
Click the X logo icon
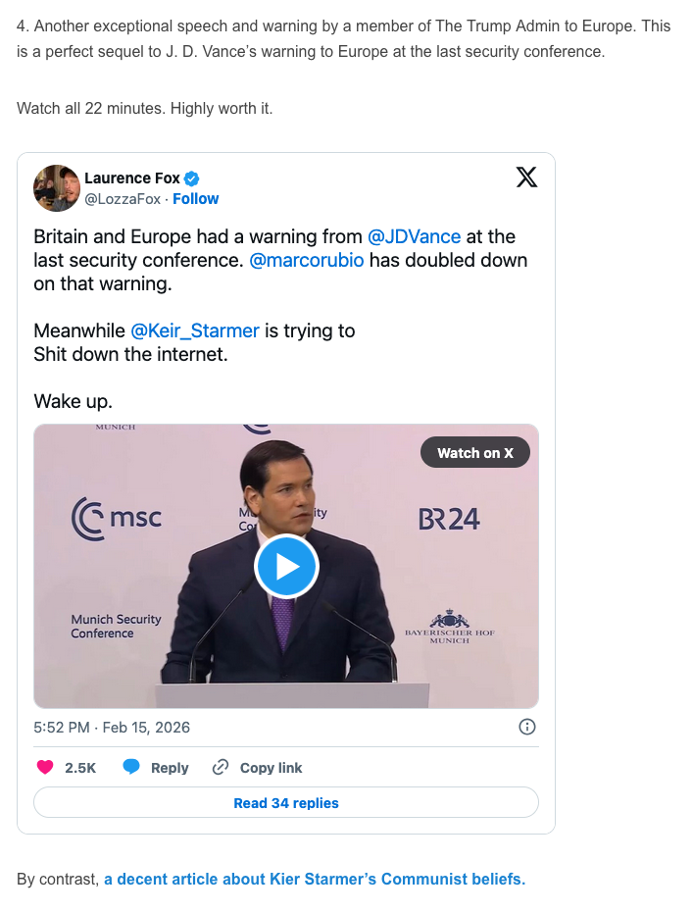[x=526, y=177]
